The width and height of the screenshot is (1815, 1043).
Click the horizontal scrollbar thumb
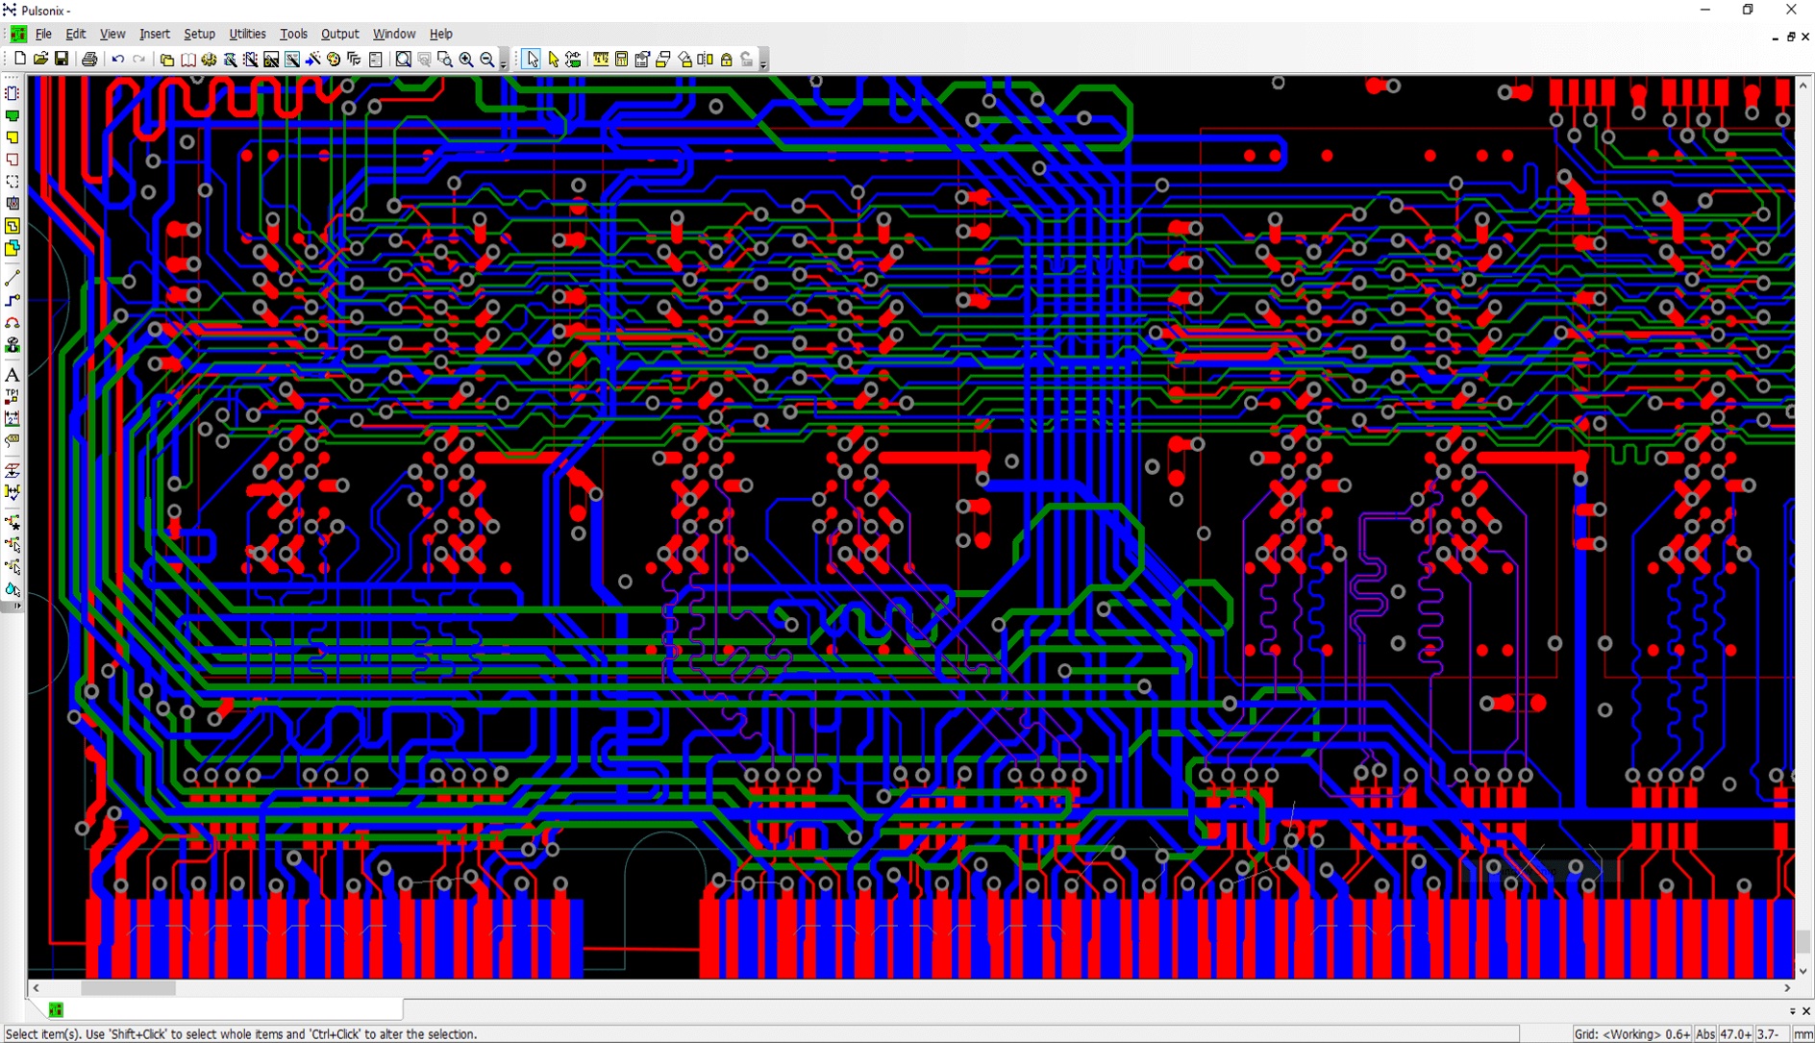point(128,988)
